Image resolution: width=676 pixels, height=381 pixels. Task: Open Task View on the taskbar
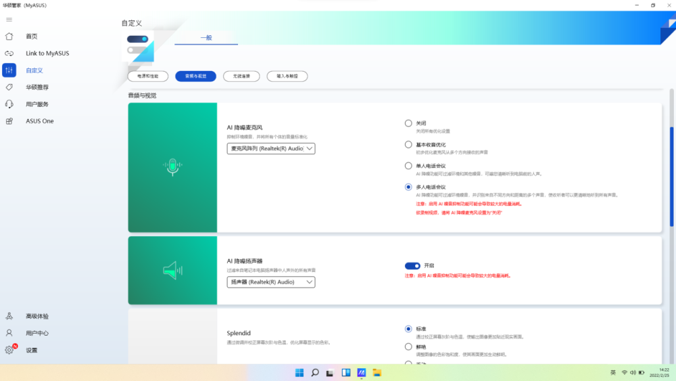(x=330, y=373)
